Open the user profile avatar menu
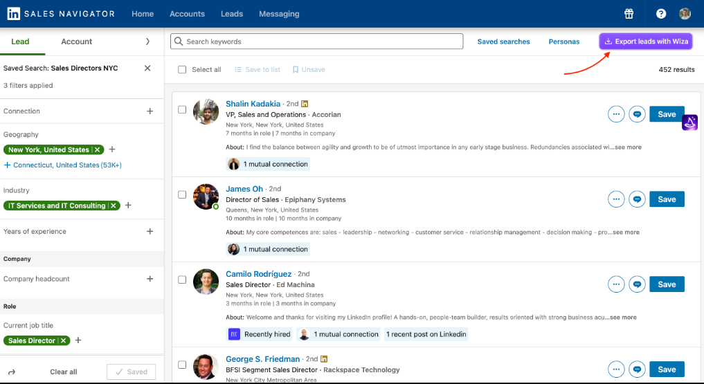704x384 pixels. [685, 14]
